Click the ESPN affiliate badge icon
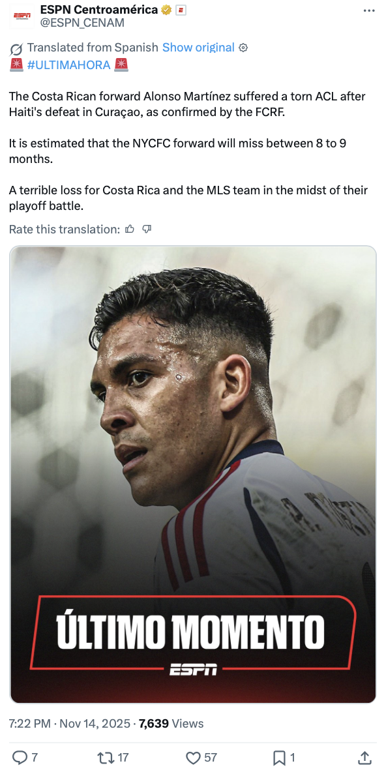 (x=181, y=10)
